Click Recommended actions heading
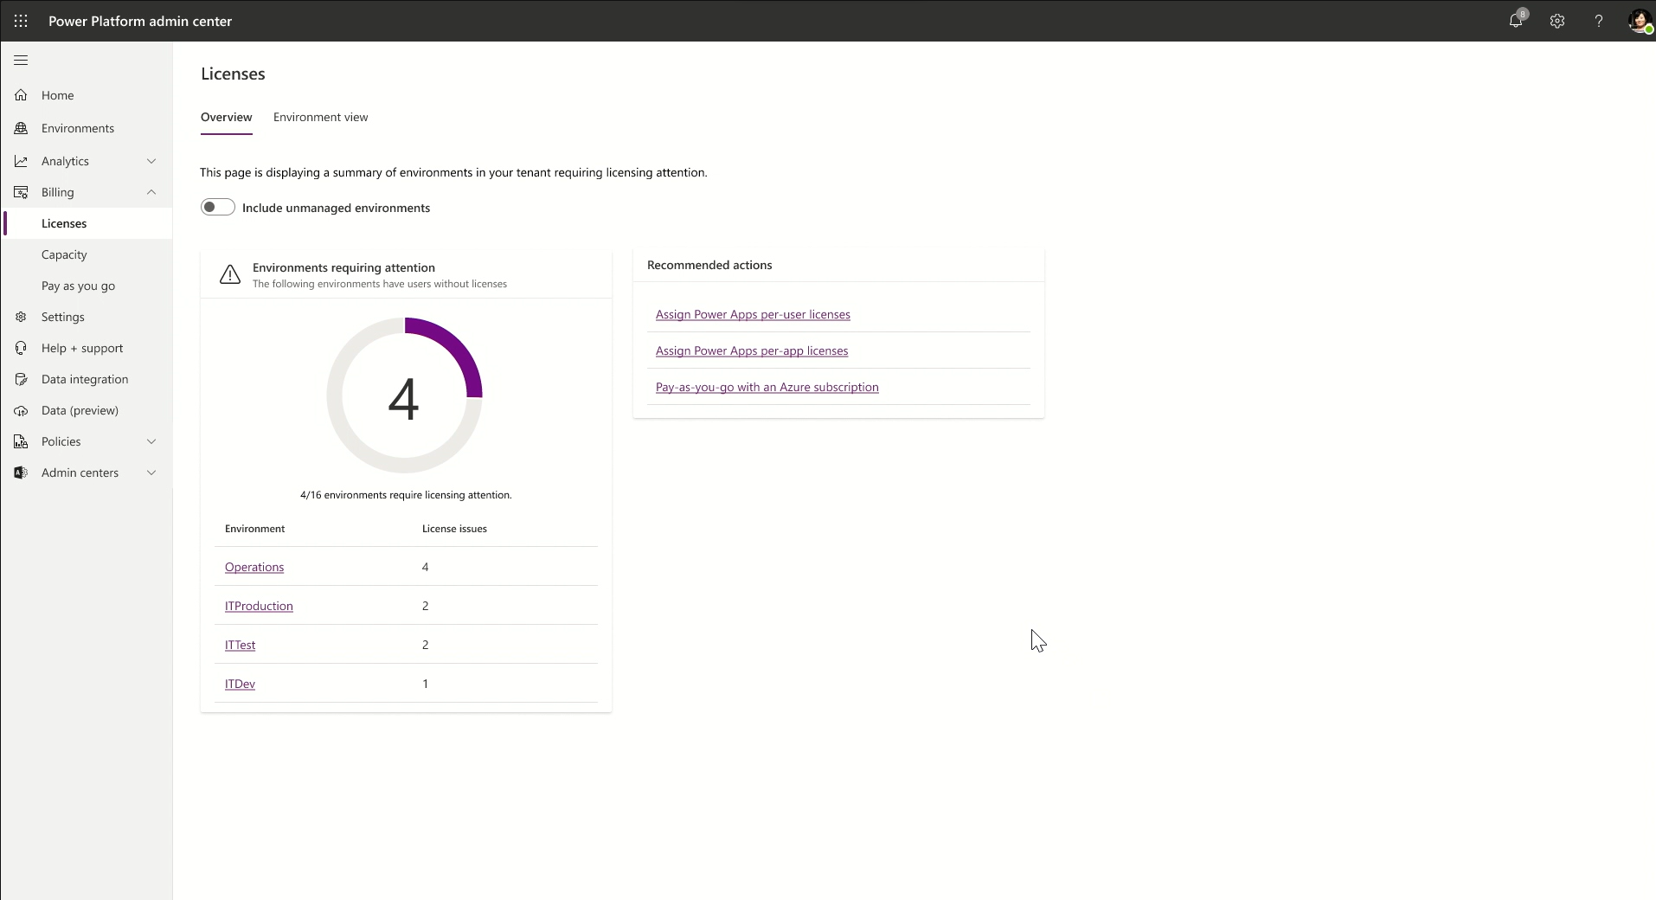1656x900 pixels. tap(709, 265)
